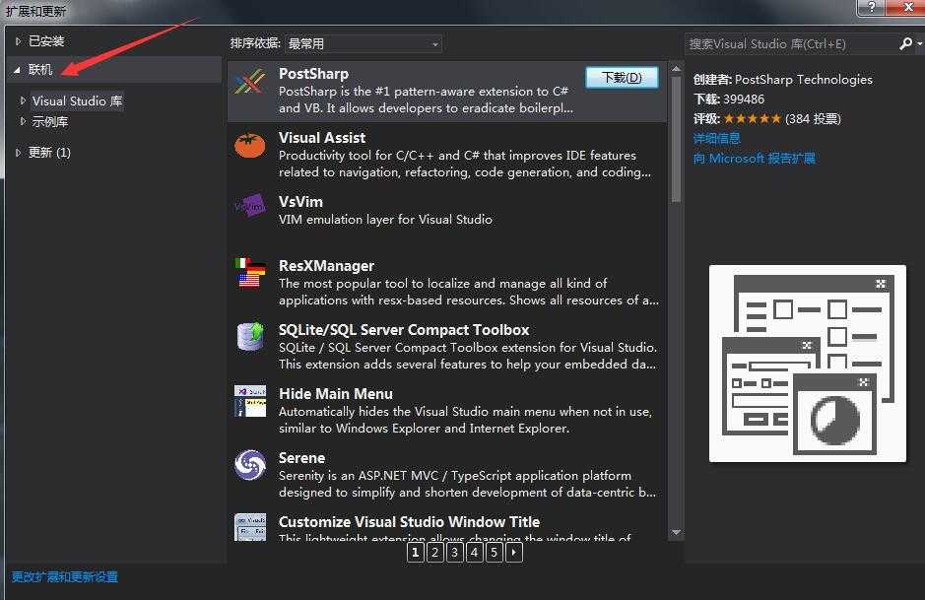Image resolution: width=925 pixels, height=600 pixels.
Task: Click the 下载(D) download button
Action: [622, 77]
